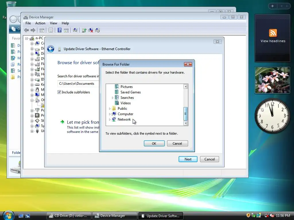Click Cancel in Update Driver Software wizard
294x220 pixels.
[x=209, y=159]
